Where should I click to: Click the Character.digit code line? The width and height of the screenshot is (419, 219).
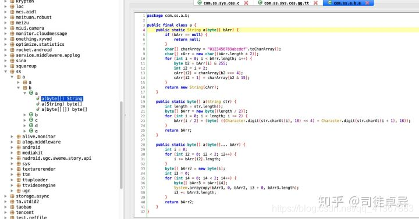tap(292, 121)
